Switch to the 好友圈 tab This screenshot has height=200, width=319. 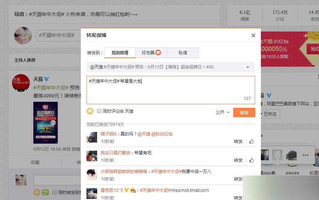coord(151,53)
